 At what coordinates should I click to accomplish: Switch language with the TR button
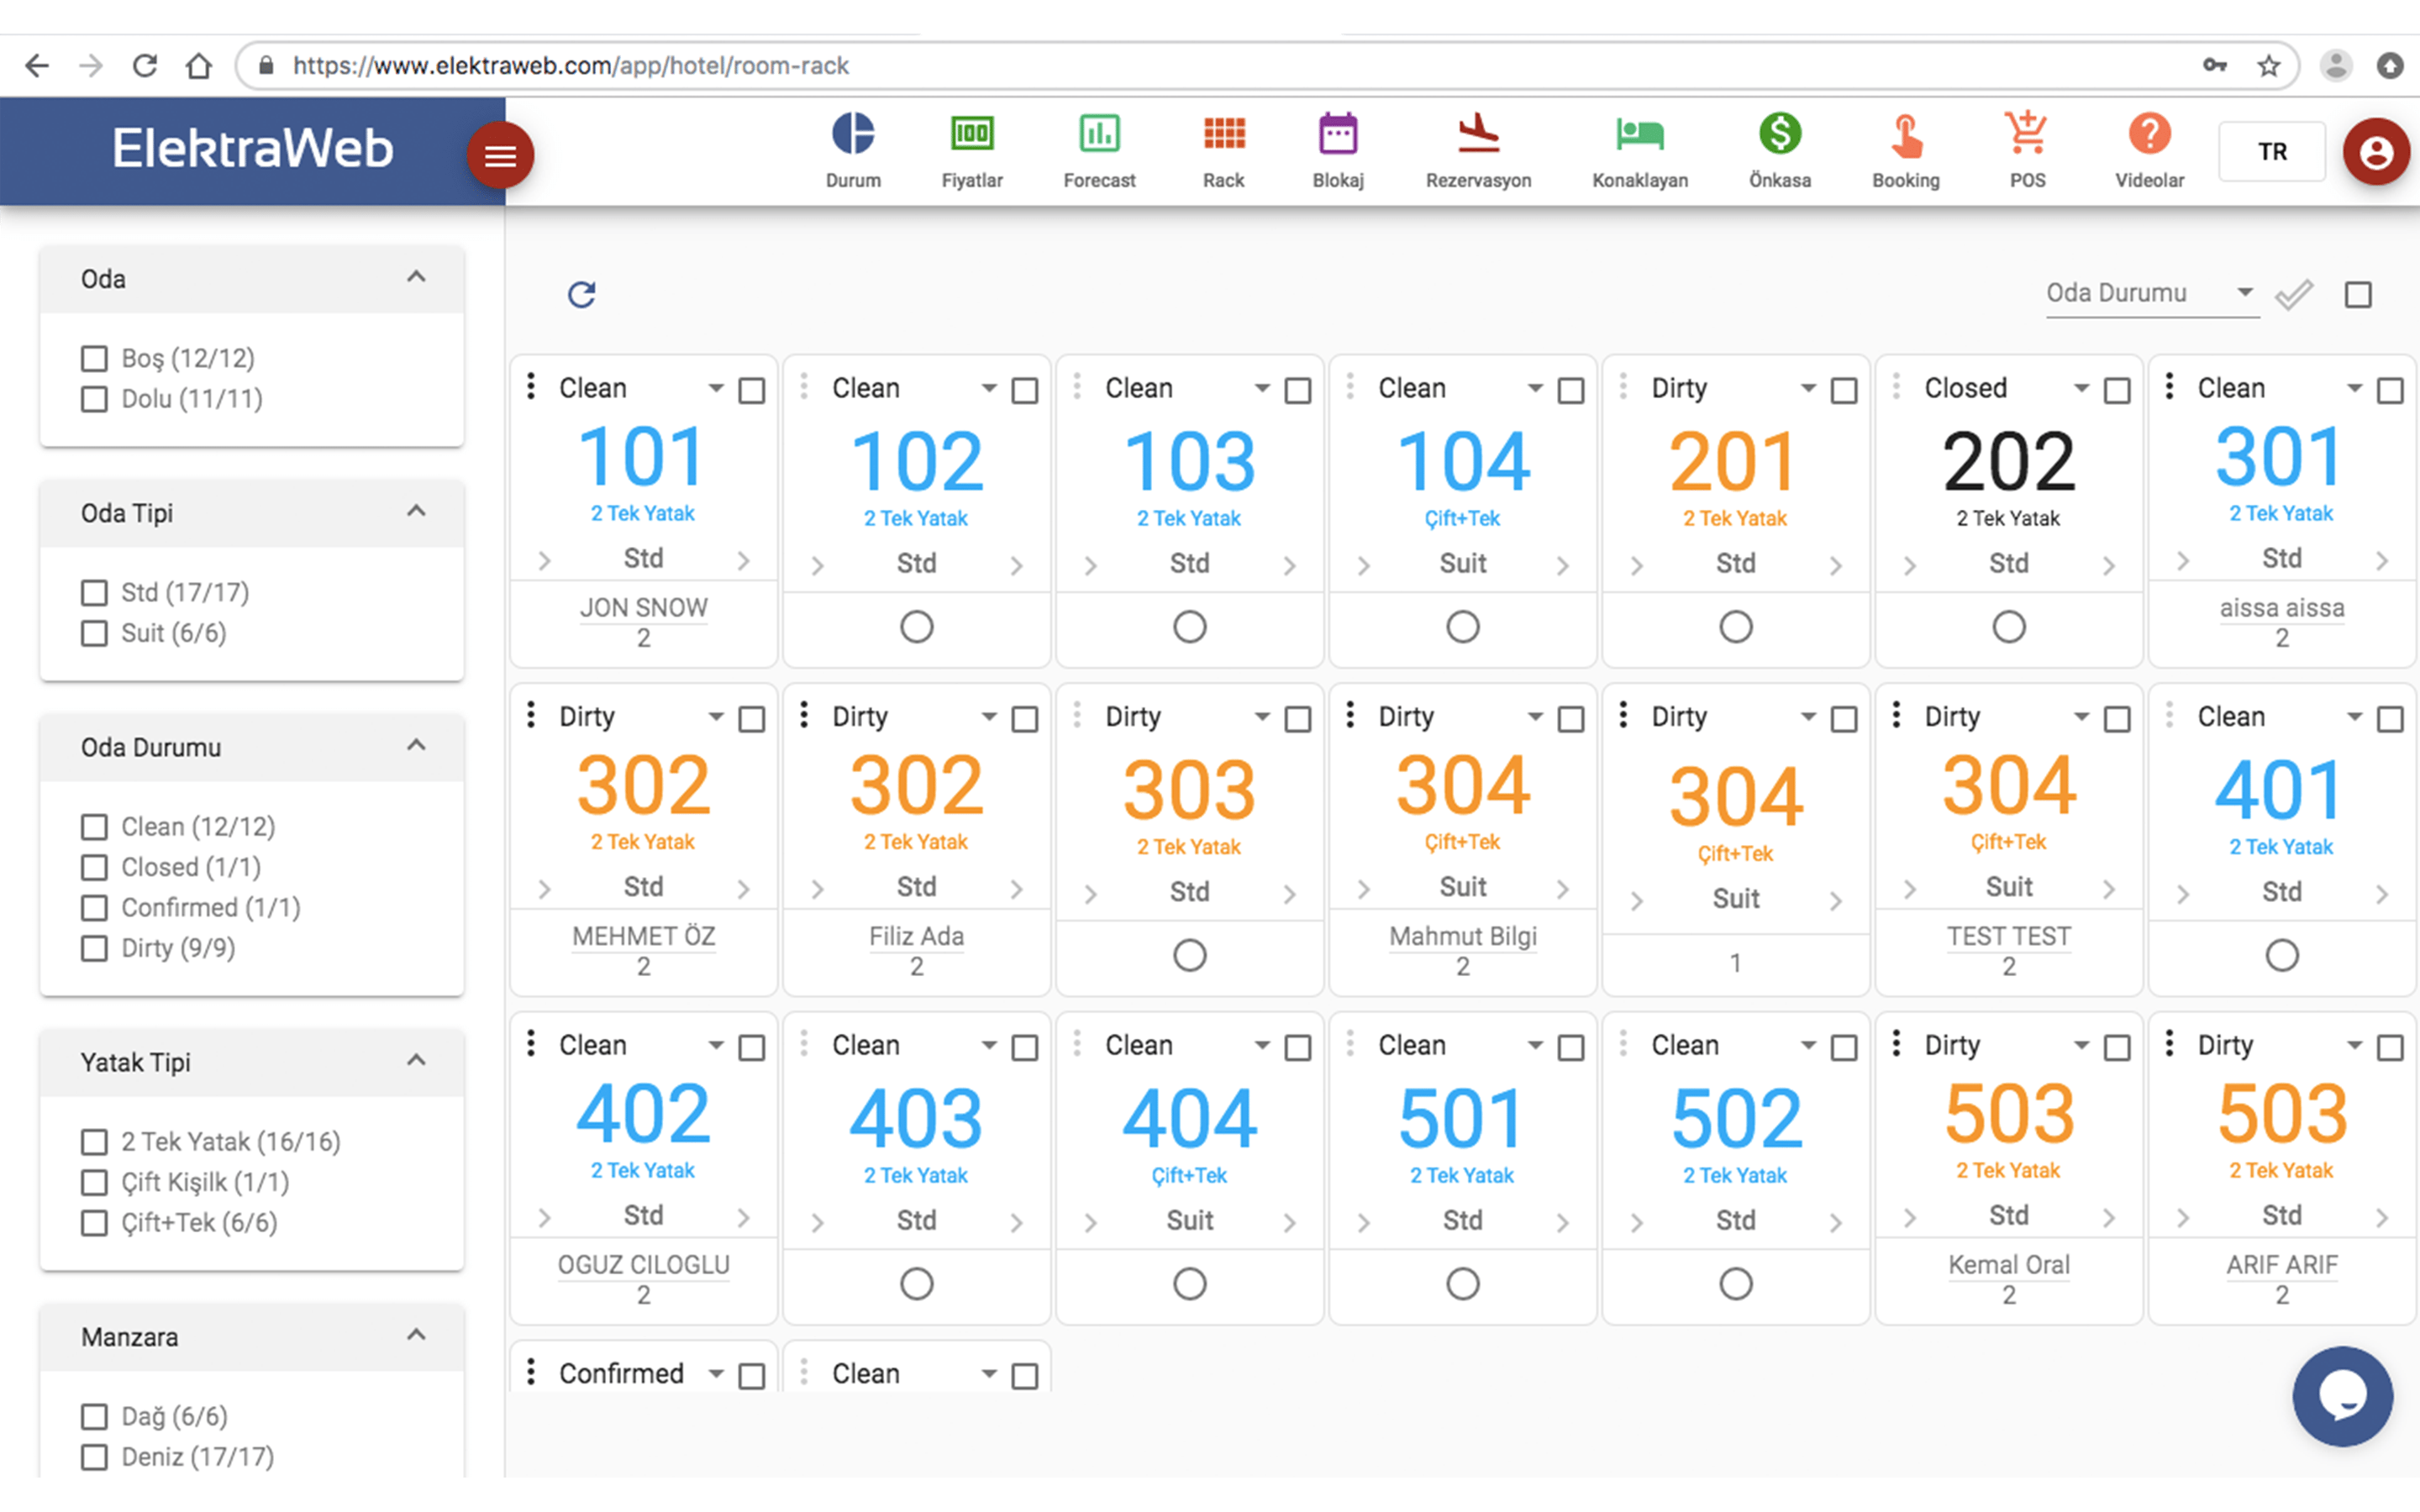point(2272,152)
